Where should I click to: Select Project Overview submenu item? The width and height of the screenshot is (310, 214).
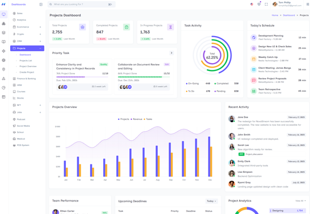28,66
